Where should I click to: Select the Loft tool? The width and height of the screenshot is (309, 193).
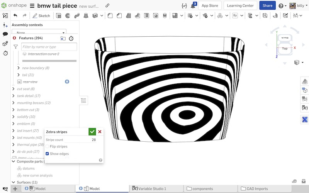pyautogui.click(x=86, y=15)
